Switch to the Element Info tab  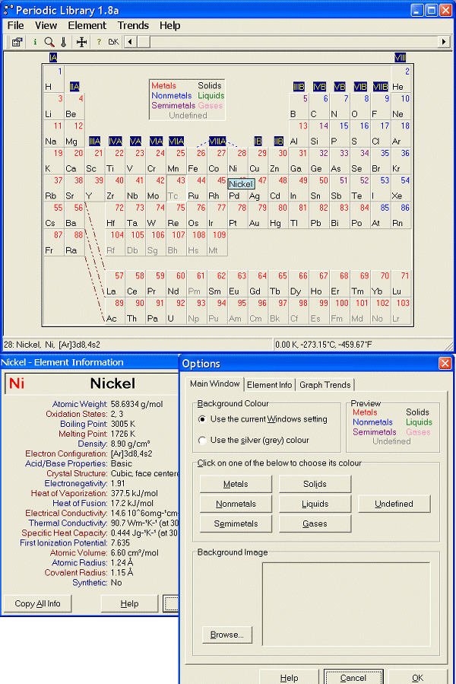pyautogui.click(x=269, y=385)
